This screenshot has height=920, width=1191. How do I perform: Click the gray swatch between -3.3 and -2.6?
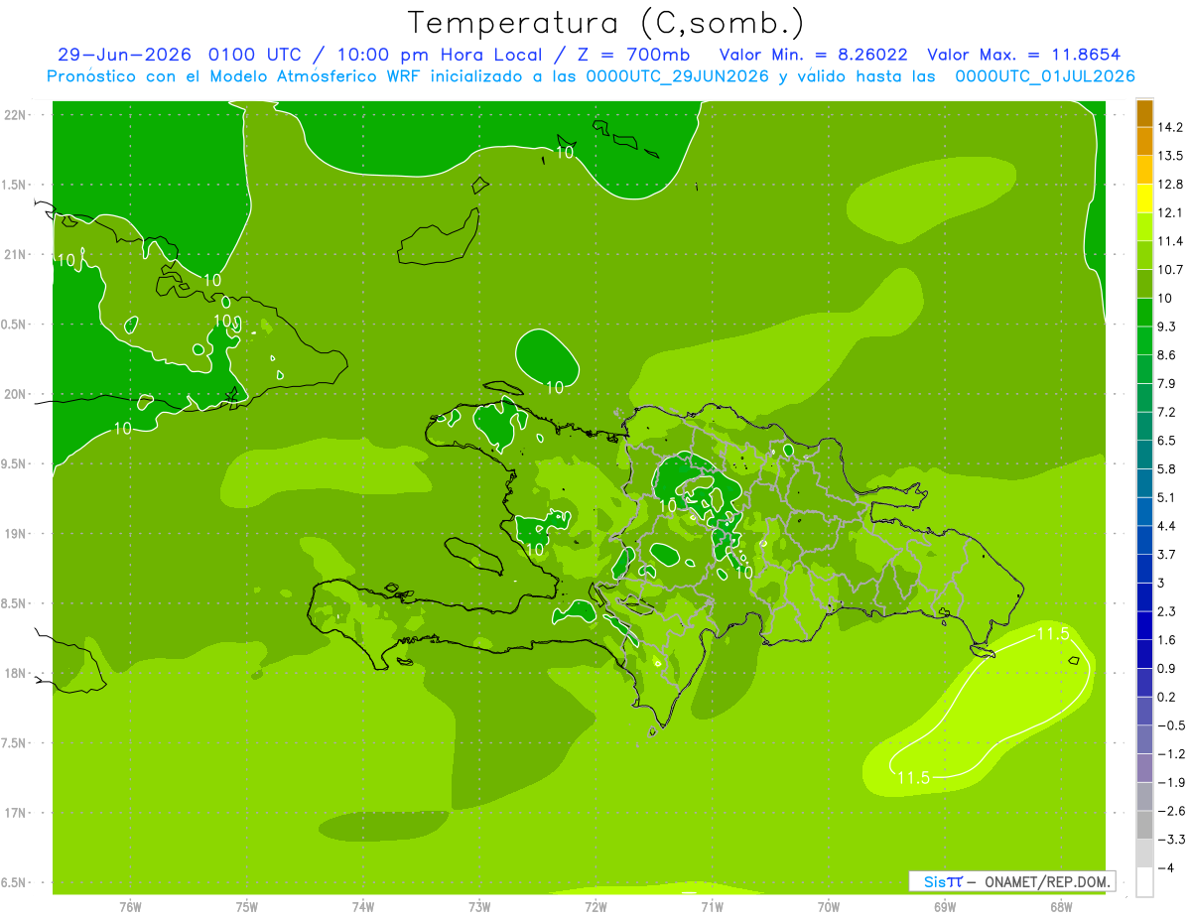[1144, 825]
